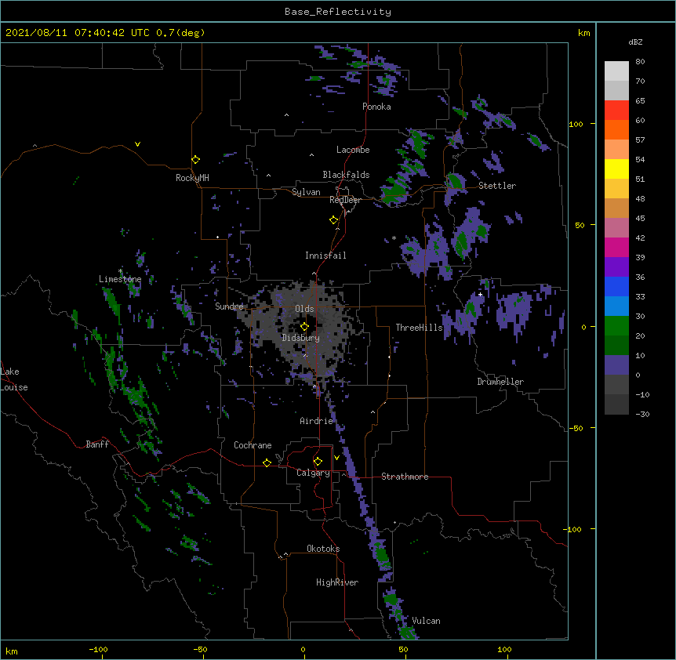Click the dBZ legend heading
The image size is (676, 660).
tap(635, 42)
